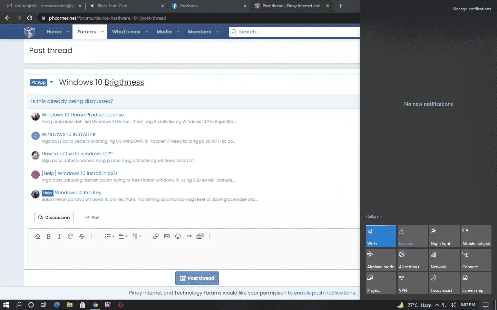Insert image using the picture icon
Viewport: 497px width, 310px height.
pyautogui.click(x=167, y=236)
